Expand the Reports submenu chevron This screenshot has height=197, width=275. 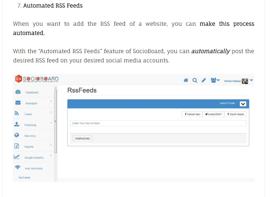click(x=51, y=145)
